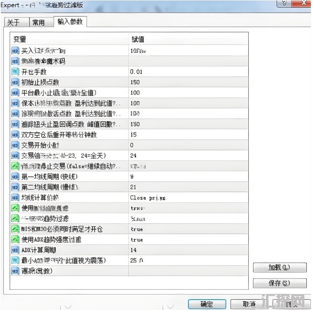
Task: Click the 加载(L) button
Action: (x=280, y=267)
